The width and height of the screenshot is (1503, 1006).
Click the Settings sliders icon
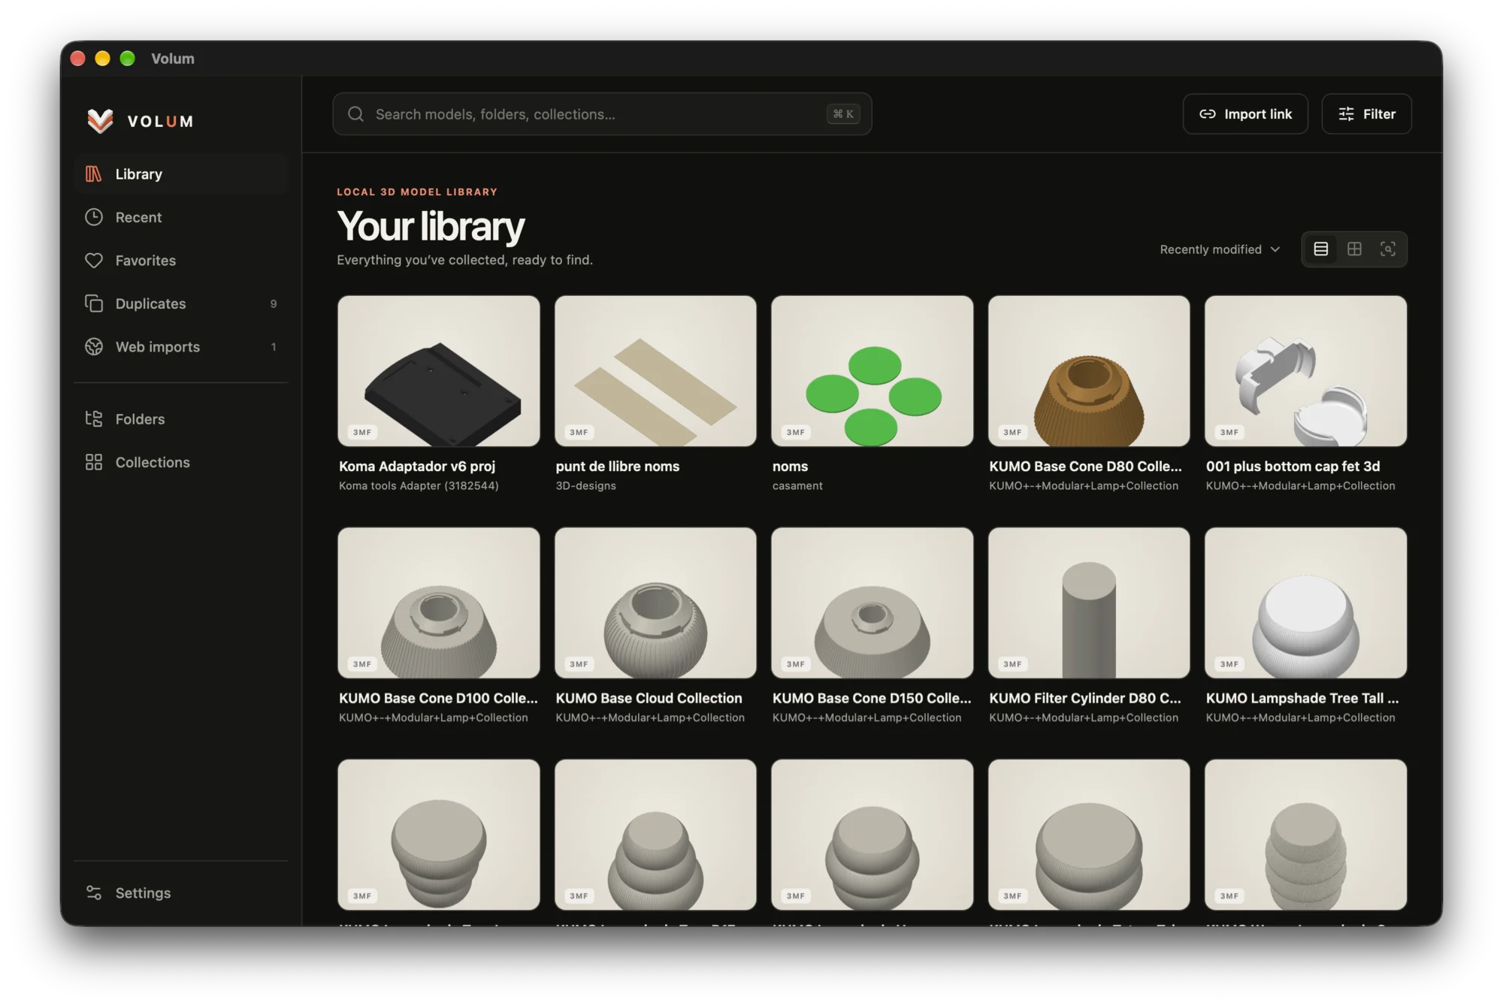(94, 893)
